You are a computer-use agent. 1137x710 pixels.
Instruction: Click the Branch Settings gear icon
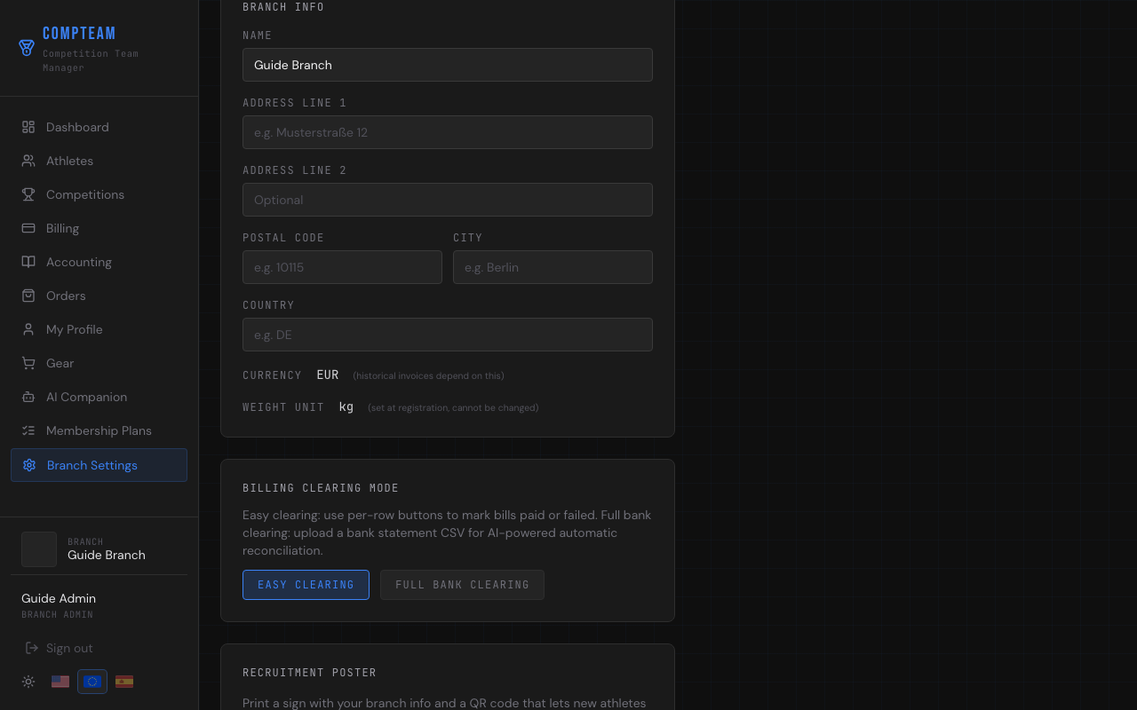(x=29, y=465)
